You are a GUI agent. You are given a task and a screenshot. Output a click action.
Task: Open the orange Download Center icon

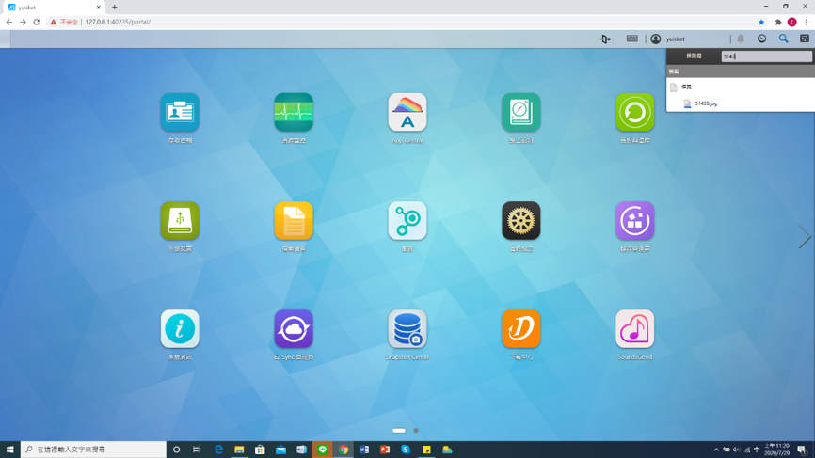pyautogui.click(x=520, y=329)
